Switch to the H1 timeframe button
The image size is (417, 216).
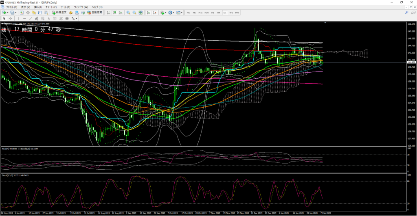pos(213,13)
